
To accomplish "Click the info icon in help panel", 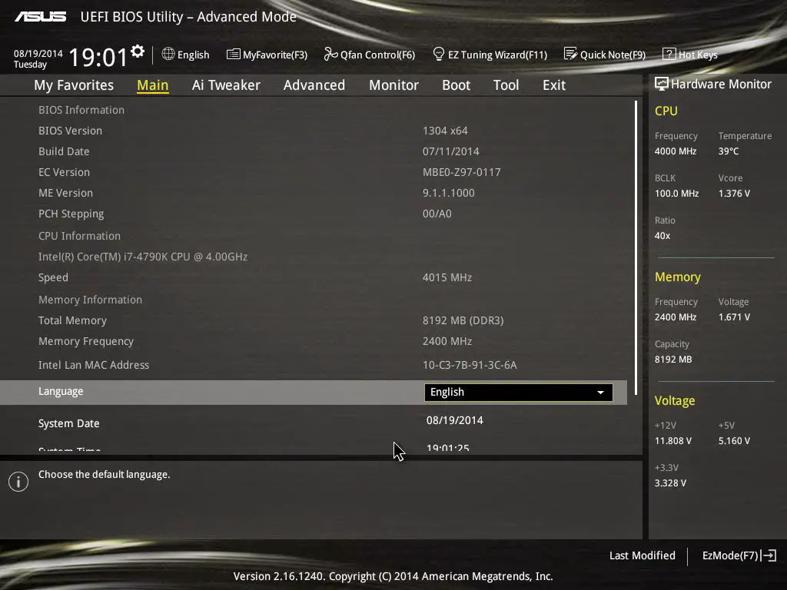I will pos(18,482).
